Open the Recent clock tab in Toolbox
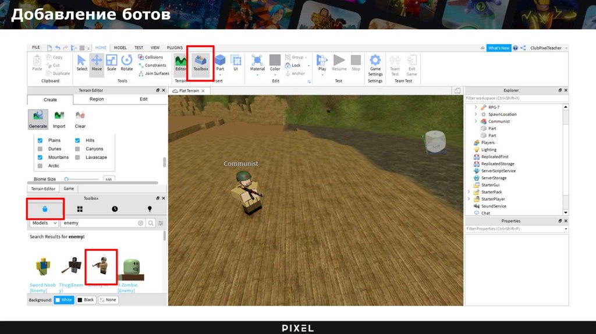This screenshot has height=334, width=596. 115,209
